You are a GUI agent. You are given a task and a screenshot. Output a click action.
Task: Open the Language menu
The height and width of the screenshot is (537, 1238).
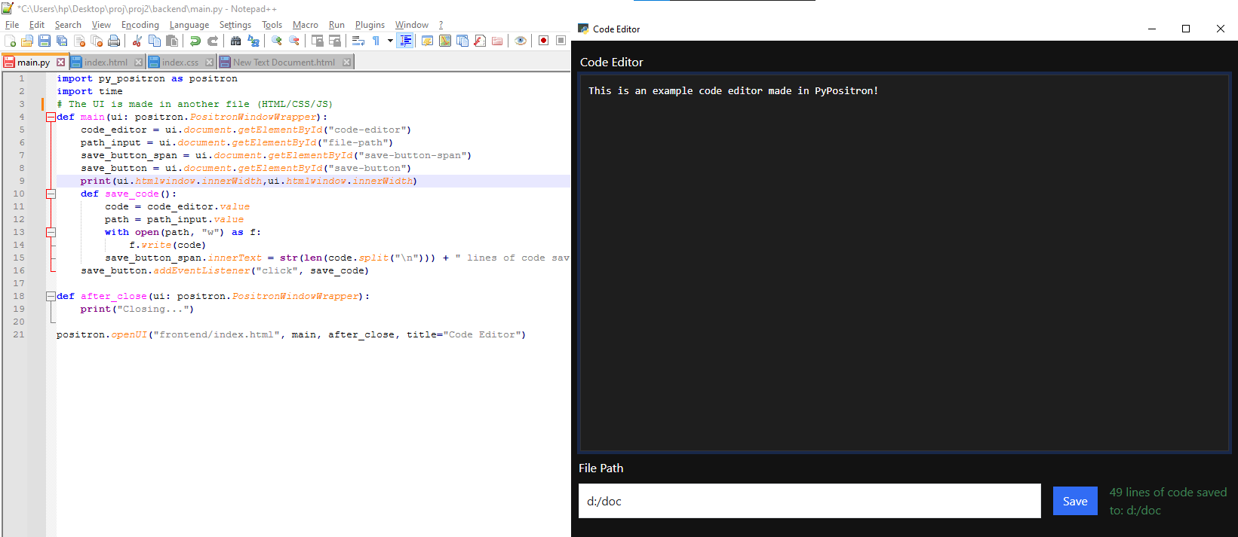click(189, 25)
